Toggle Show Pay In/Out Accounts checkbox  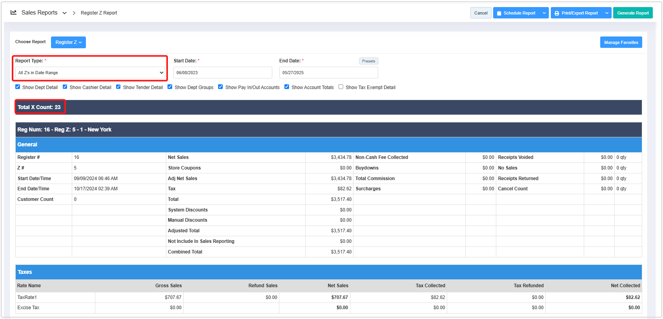pyautogui.click(x=220, y=87)
